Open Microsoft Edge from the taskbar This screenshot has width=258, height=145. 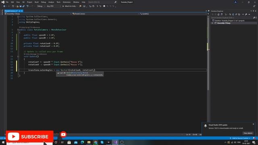(x=82, y=142)
